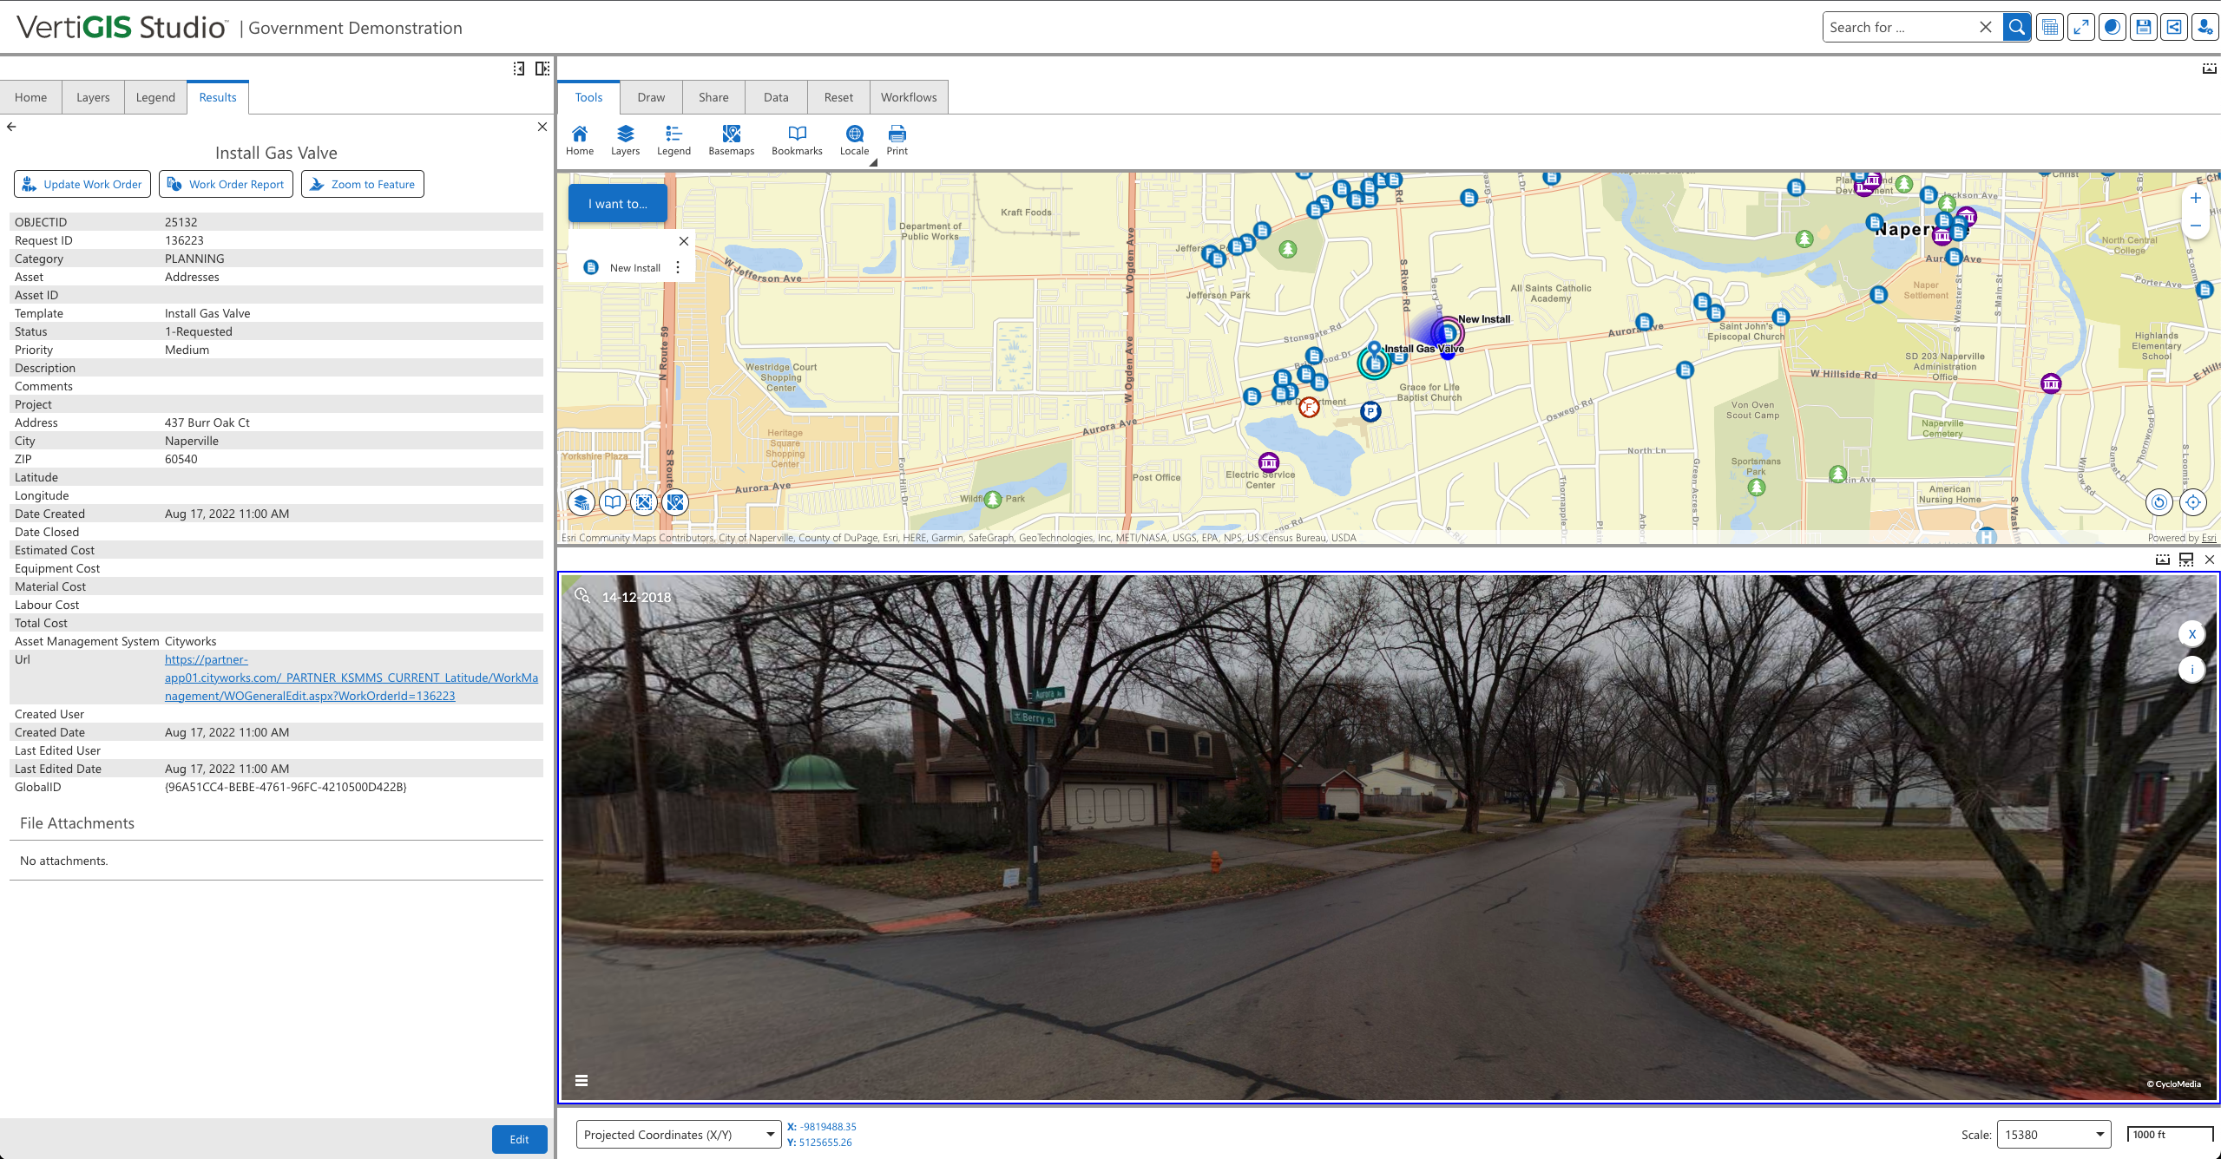Switch to the Workflows tab
The width and height of the screenshot is (2221, 1159).
click(x=908, y=97)
